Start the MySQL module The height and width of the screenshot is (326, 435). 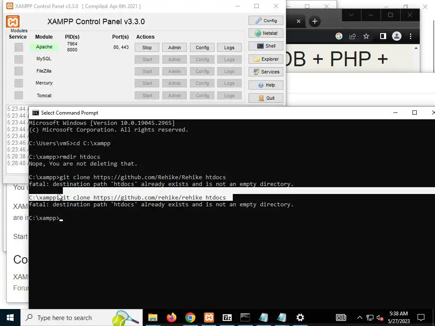pyautogui.click(x=147, y=59)
